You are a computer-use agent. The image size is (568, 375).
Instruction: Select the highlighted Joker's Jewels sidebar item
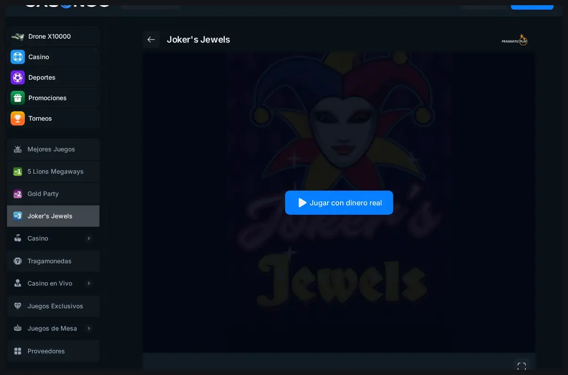point(53,216)
